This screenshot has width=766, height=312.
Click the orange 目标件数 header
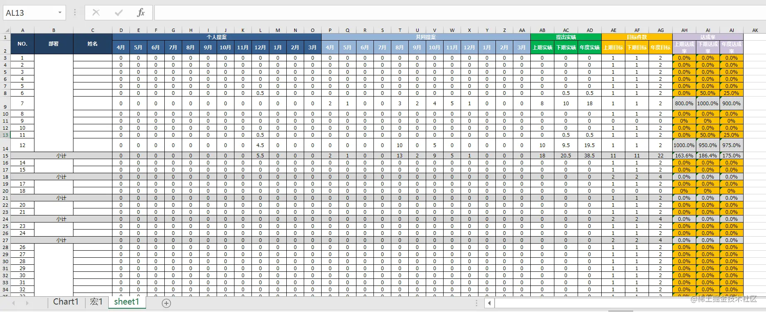coord(637,37)
